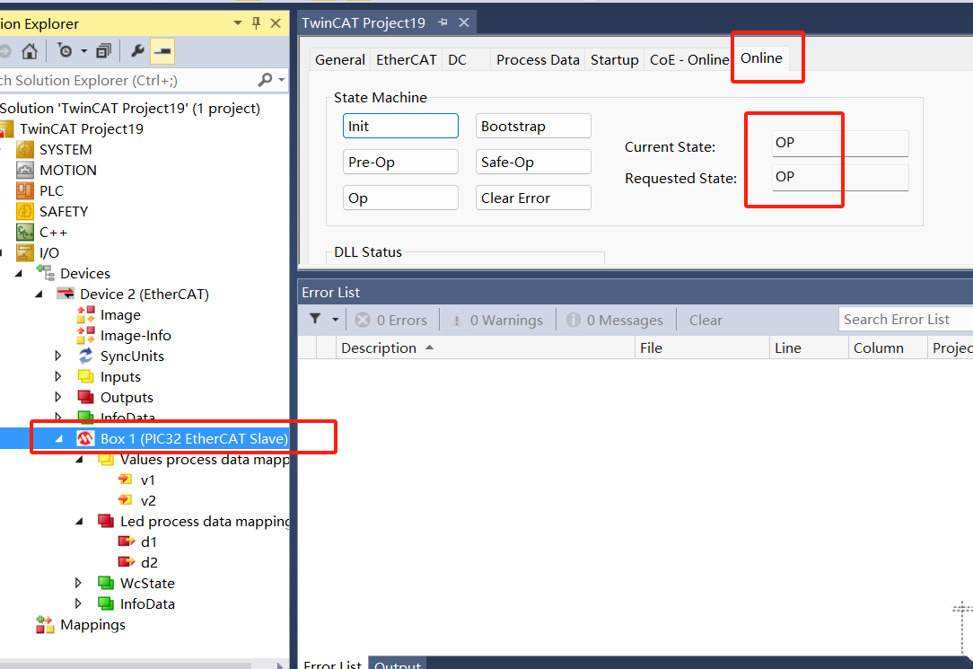973x669 pixels.
Task: Expand the Inputs node
Action: (58, 376)
